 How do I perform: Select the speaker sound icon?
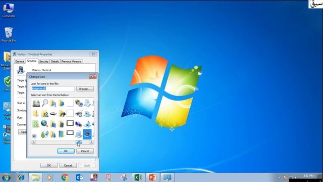[34, 136]
